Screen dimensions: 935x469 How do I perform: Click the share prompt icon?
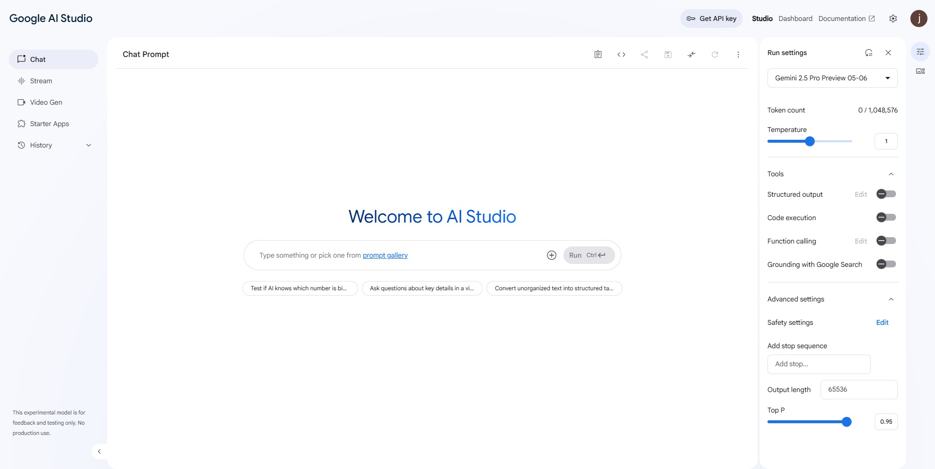point(644,55)
